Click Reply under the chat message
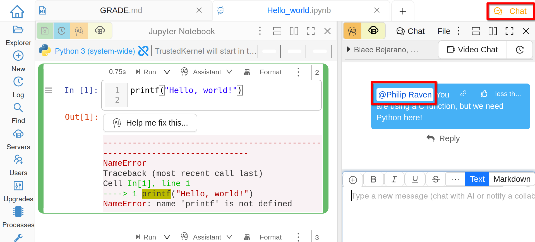 (443, 138)
